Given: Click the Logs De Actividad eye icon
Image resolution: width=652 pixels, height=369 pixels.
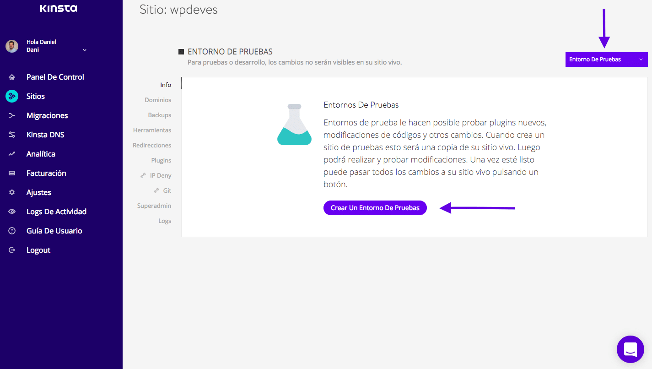Looking at the screenshot, I should click(x=12, y=212).
